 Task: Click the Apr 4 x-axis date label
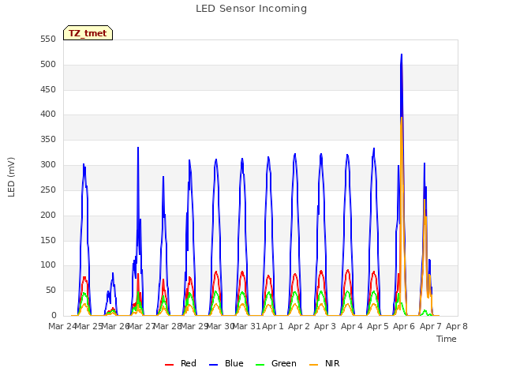point(352,326)
